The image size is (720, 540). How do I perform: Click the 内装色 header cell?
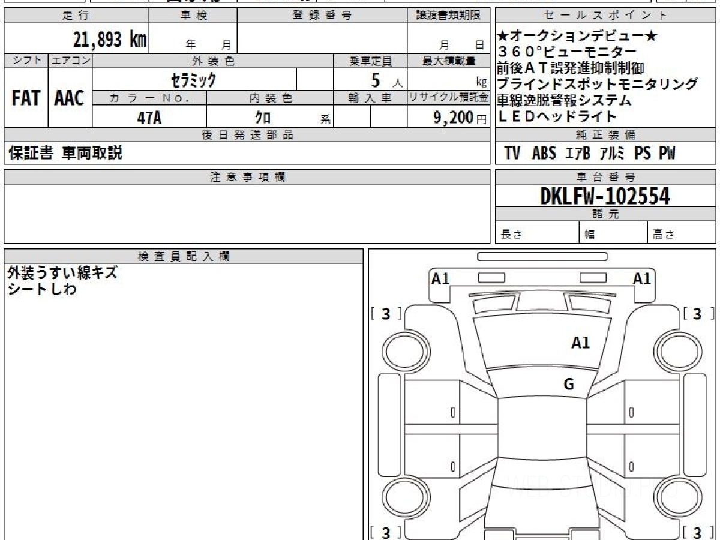click(x=270, y=98)
